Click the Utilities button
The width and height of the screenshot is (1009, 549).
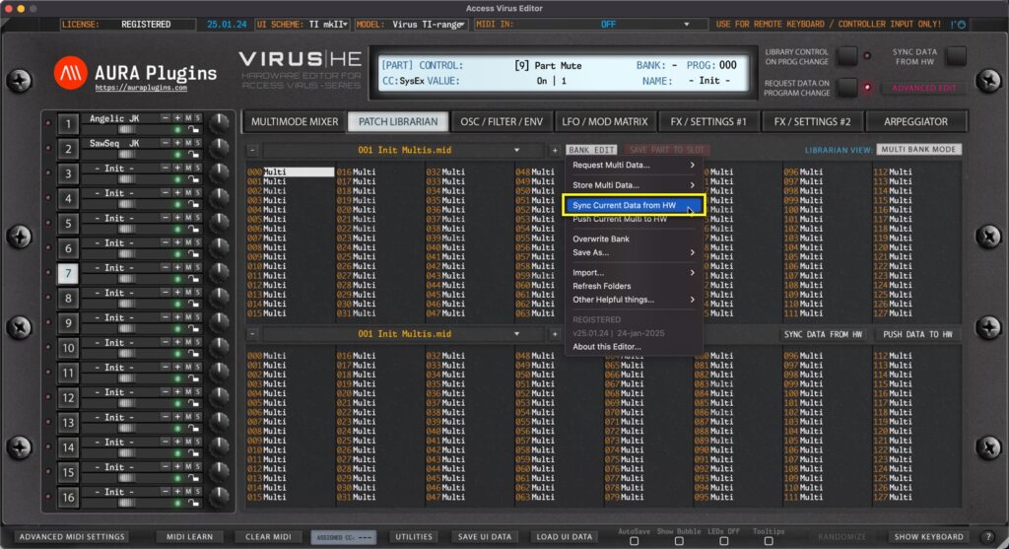414,537
